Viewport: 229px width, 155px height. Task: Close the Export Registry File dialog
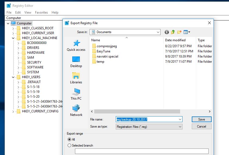click(x=209, y=23)
